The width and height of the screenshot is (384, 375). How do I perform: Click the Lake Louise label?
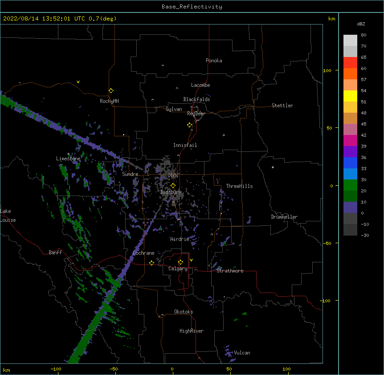pyautogui.click(x=8, y=216)
